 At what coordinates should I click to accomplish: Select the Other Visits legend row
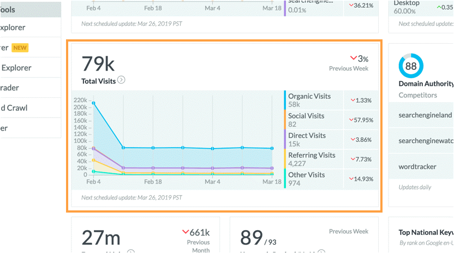[331, 179]
